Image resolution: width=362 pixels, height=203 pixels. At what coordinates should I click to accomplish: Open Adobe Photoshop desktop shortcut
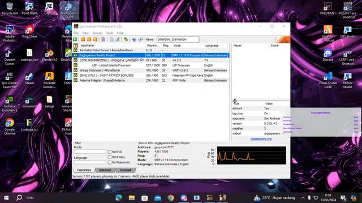10,34
